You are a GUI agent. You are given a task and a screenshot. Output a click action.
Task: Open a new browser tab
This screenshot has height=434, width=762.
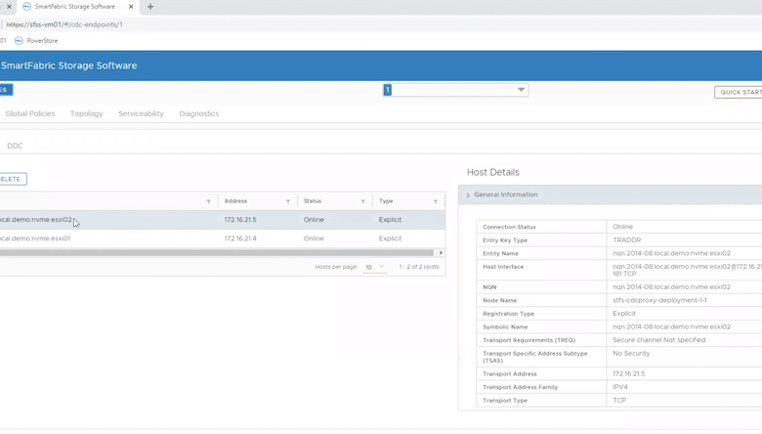pos(150,7)
